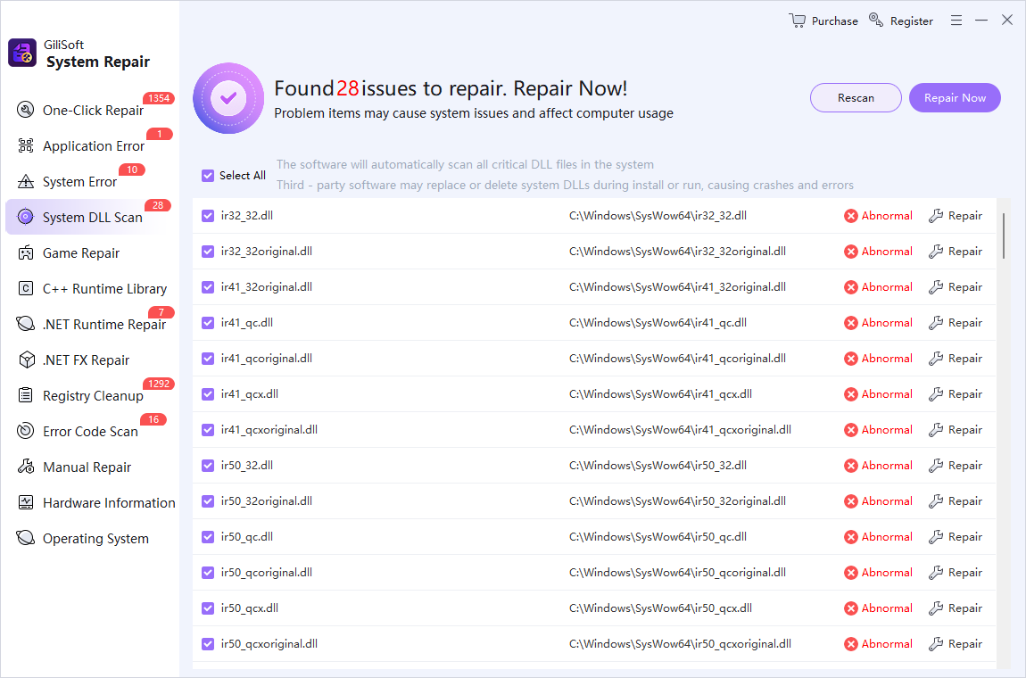Click the GiliSoft System Repair logo
The width and height of the screenshot is (1026, 678).
click(x=22, y=53)
